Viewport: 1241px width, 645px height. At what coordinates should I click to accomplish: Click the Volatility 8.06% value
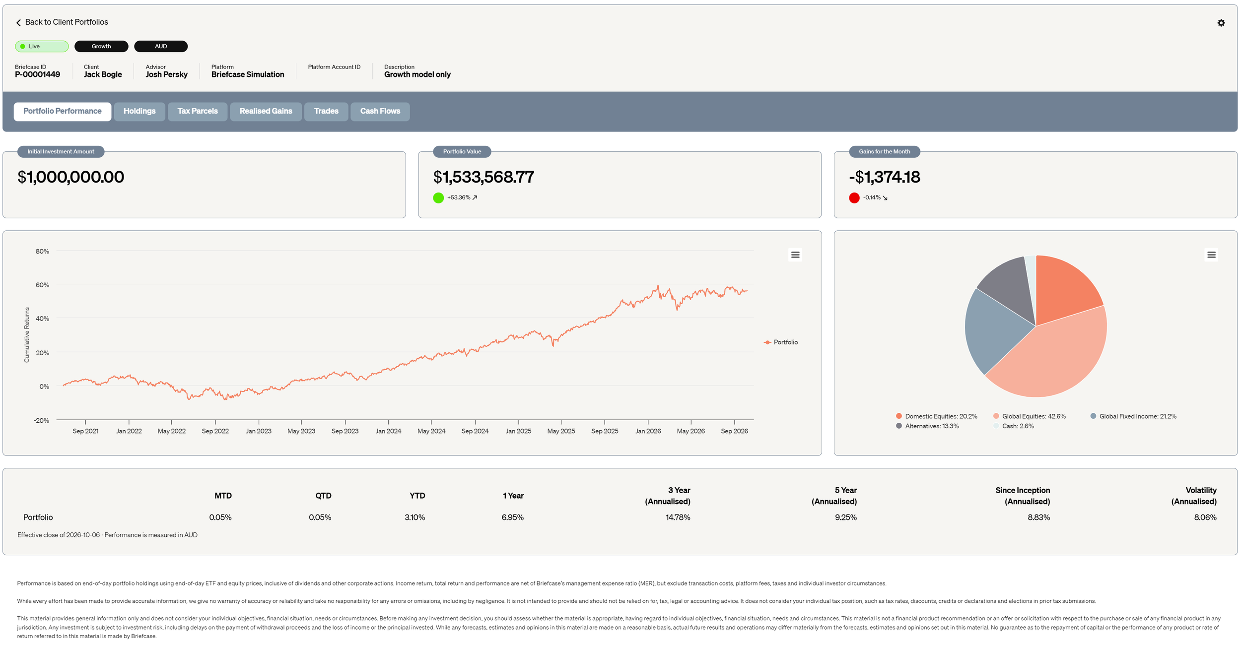tap(1205, 517)
